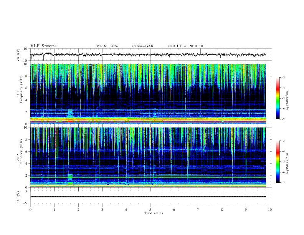Click the time axis tick '3'
This screenshot has height=235, width=304.
tap(102, 210)
